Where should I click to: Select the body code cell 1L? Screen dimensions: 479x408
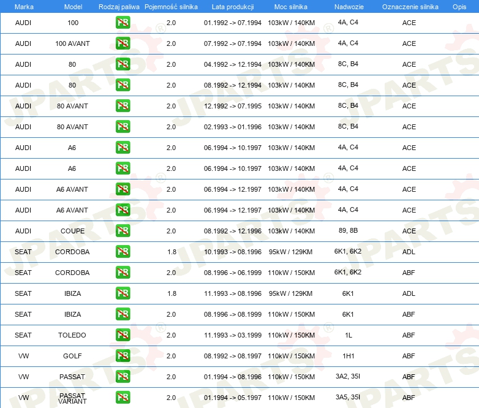[x=349, y=335]
